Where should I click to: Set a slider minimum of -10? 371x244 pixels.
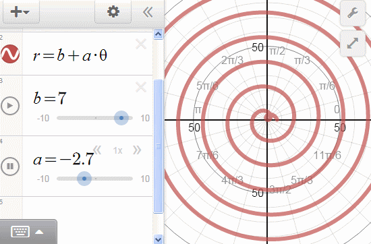pyautogui.click(x=43, y=179)
